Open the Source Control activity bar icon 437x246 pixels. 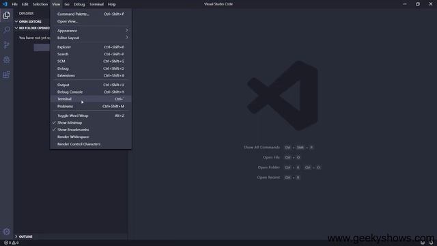pyautogui.click(x=6, y=44)
